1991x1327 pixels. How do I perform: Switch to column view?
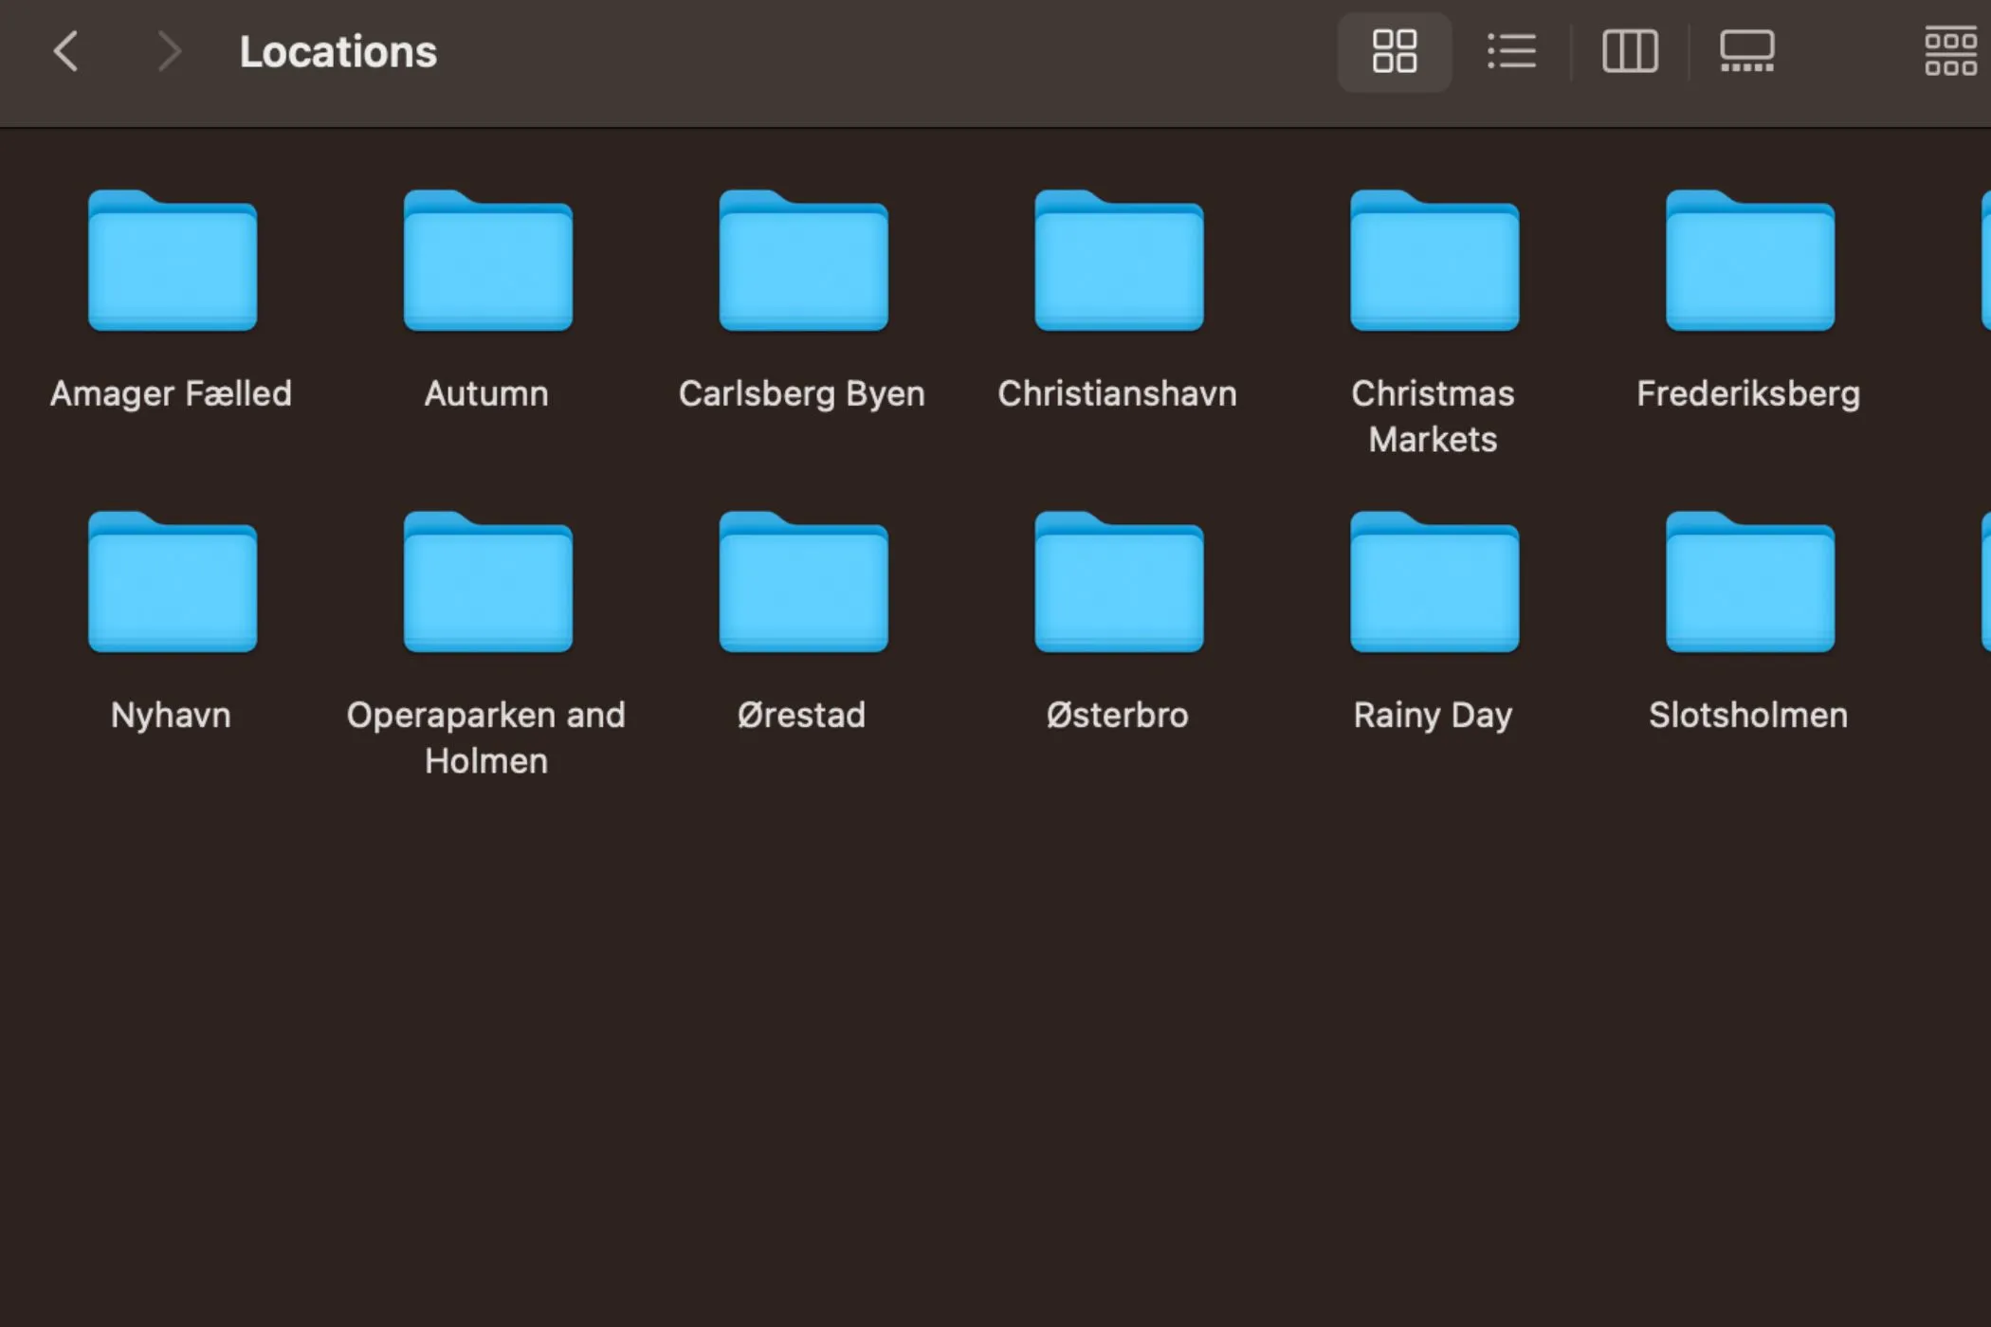pyautogui.click(x=1630, y=51)
